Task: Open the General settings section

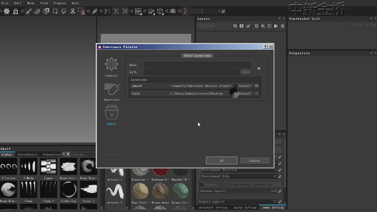Action: click(111, 67)
